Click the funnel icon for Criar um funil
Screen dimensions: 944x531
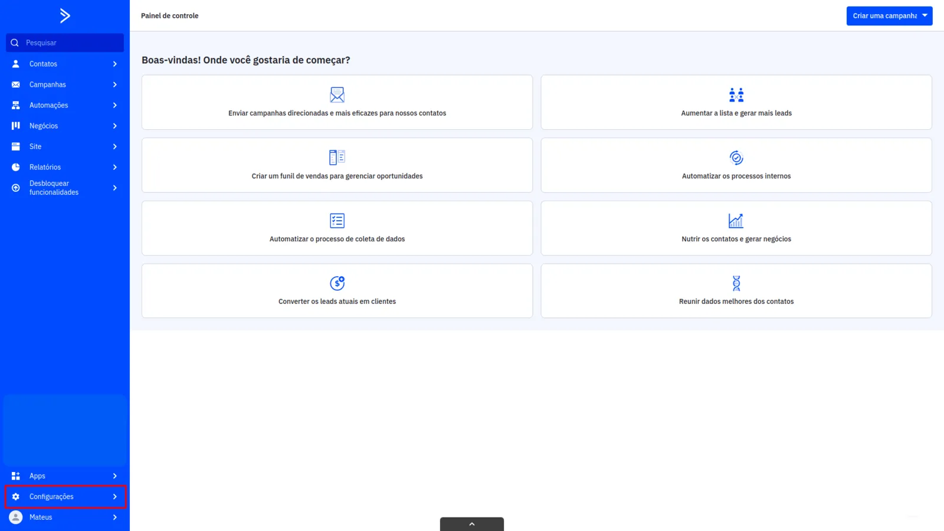point(337,158)
